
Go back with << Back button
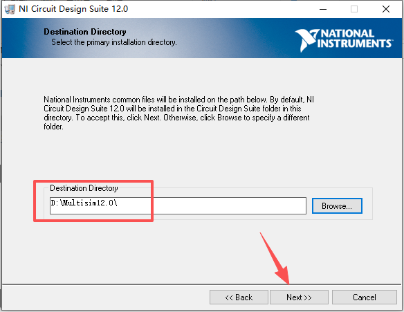pyautogui.click(x=239, y=297)
